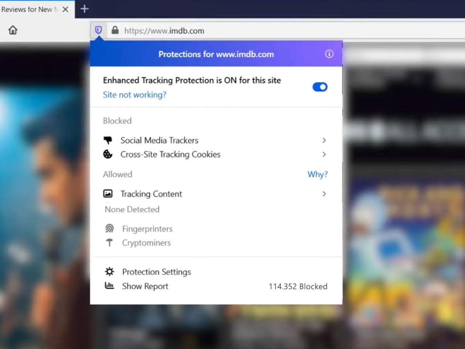Viewport: 465px width, 349px height.
Task: Click the Protections for www.imdb.com title
Action: [x=216, y=54]
